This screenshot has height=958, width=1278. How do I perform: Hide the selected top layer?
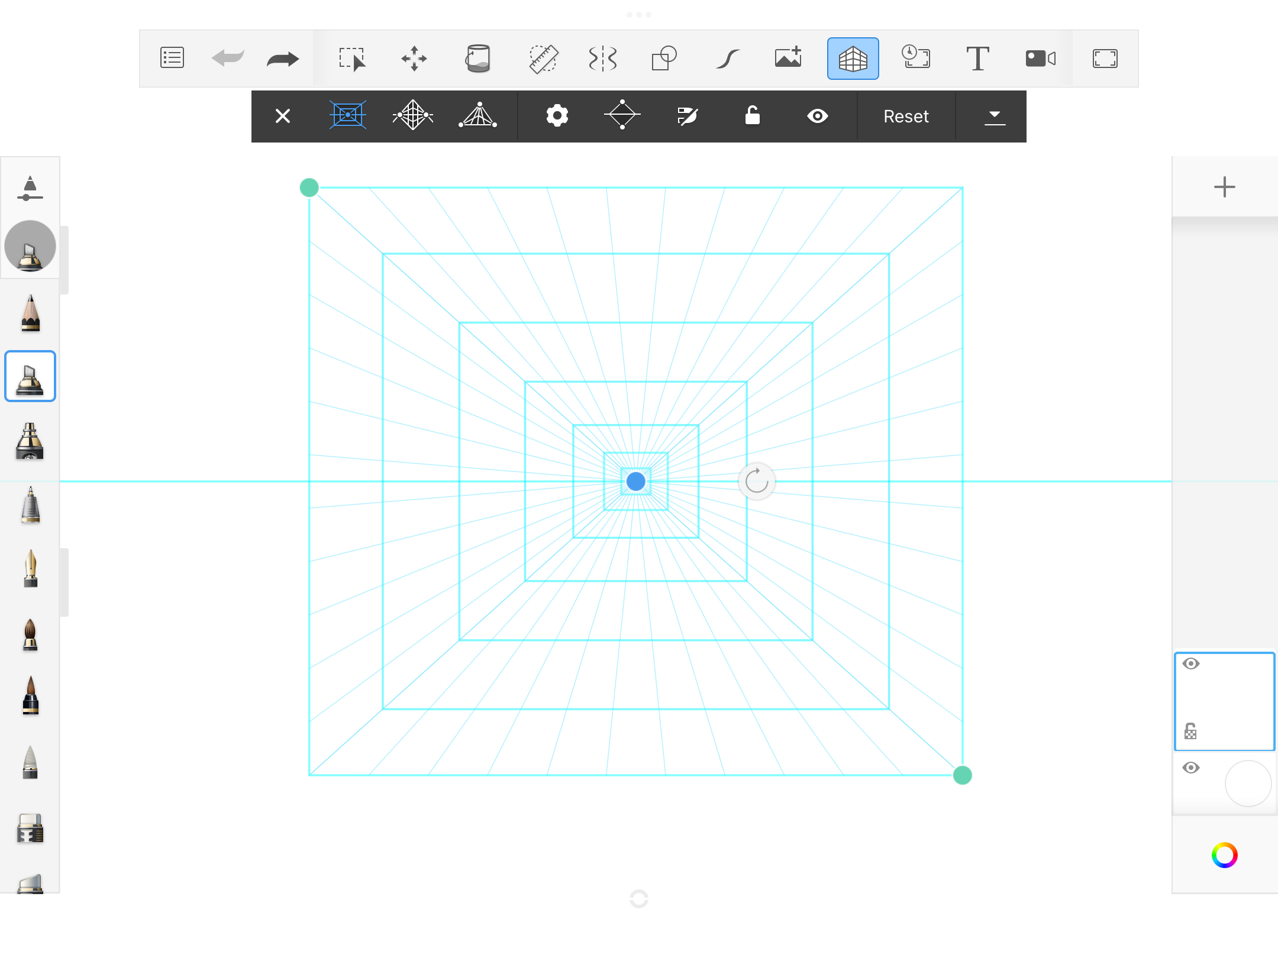coord(1191,664)
